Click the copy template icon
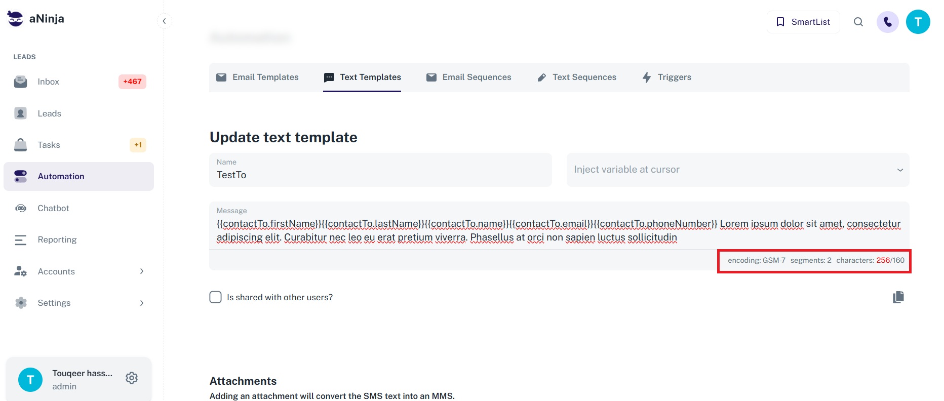 pos(898,297)
